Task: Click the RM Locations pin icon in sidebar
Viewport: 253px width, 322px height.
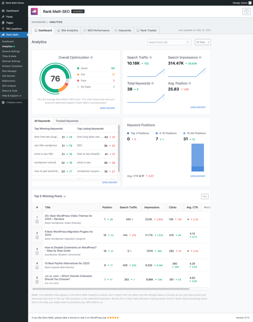Action: coord(3,29)
